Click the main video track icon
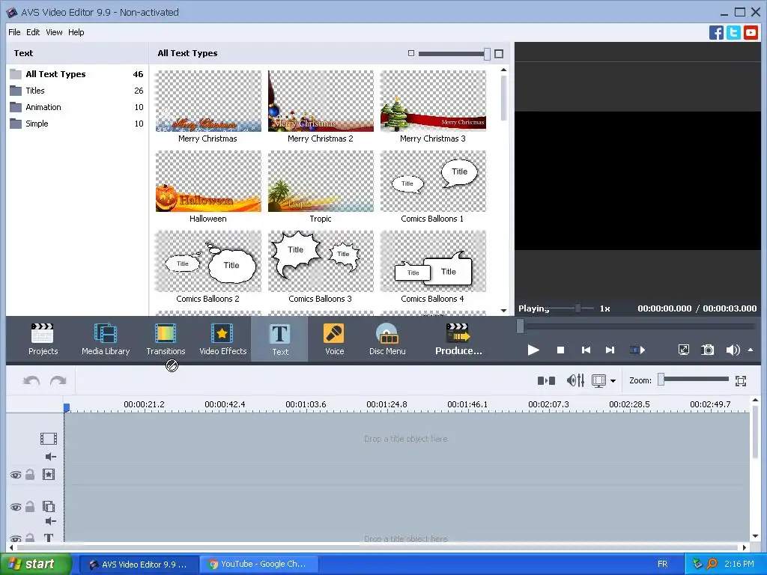The image size is (767, 575). [49, 439]
